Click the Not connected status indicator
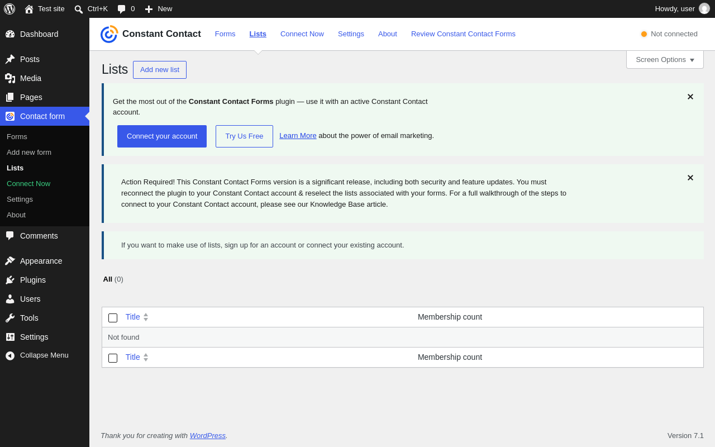The height and width of the screenshot is (447, 715). (x=669, y=34)
